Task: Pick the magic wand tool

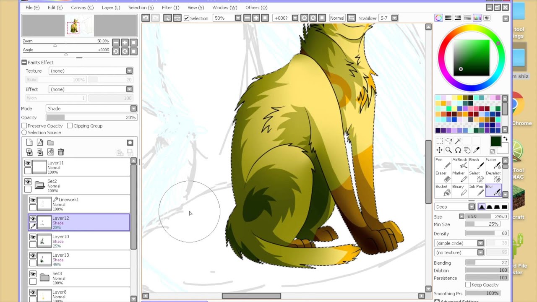Action: [458, 141]
